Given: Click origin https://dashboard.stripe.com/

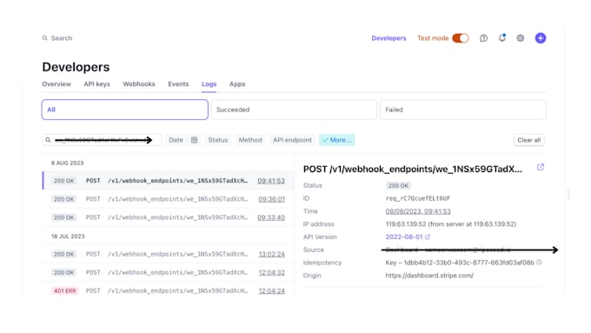Looking at the screenshot, I should point(429,276).
